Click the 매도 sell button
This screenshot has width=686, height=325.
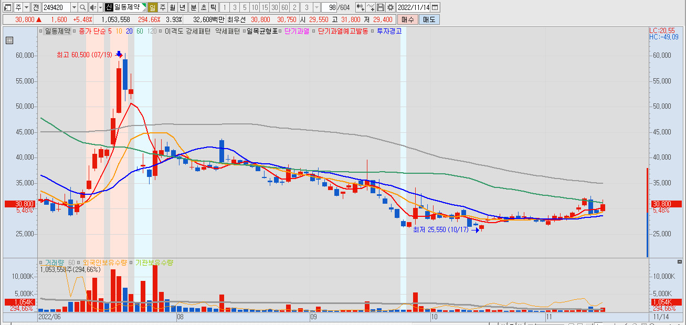coord(429,19)
